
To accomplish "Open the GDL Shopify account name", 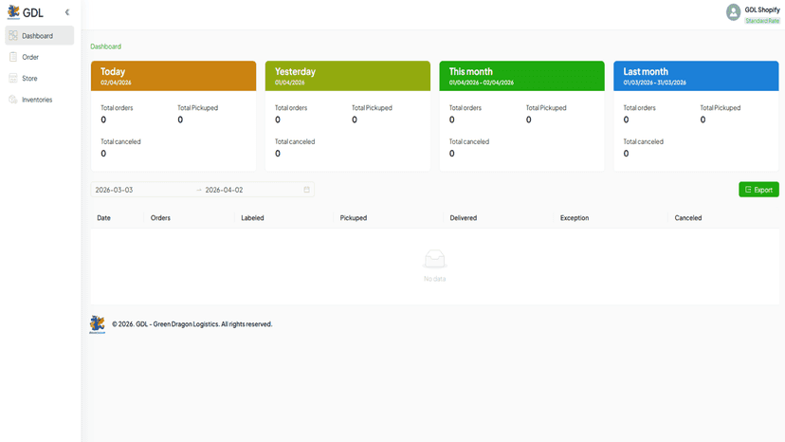I will point(762,9).
